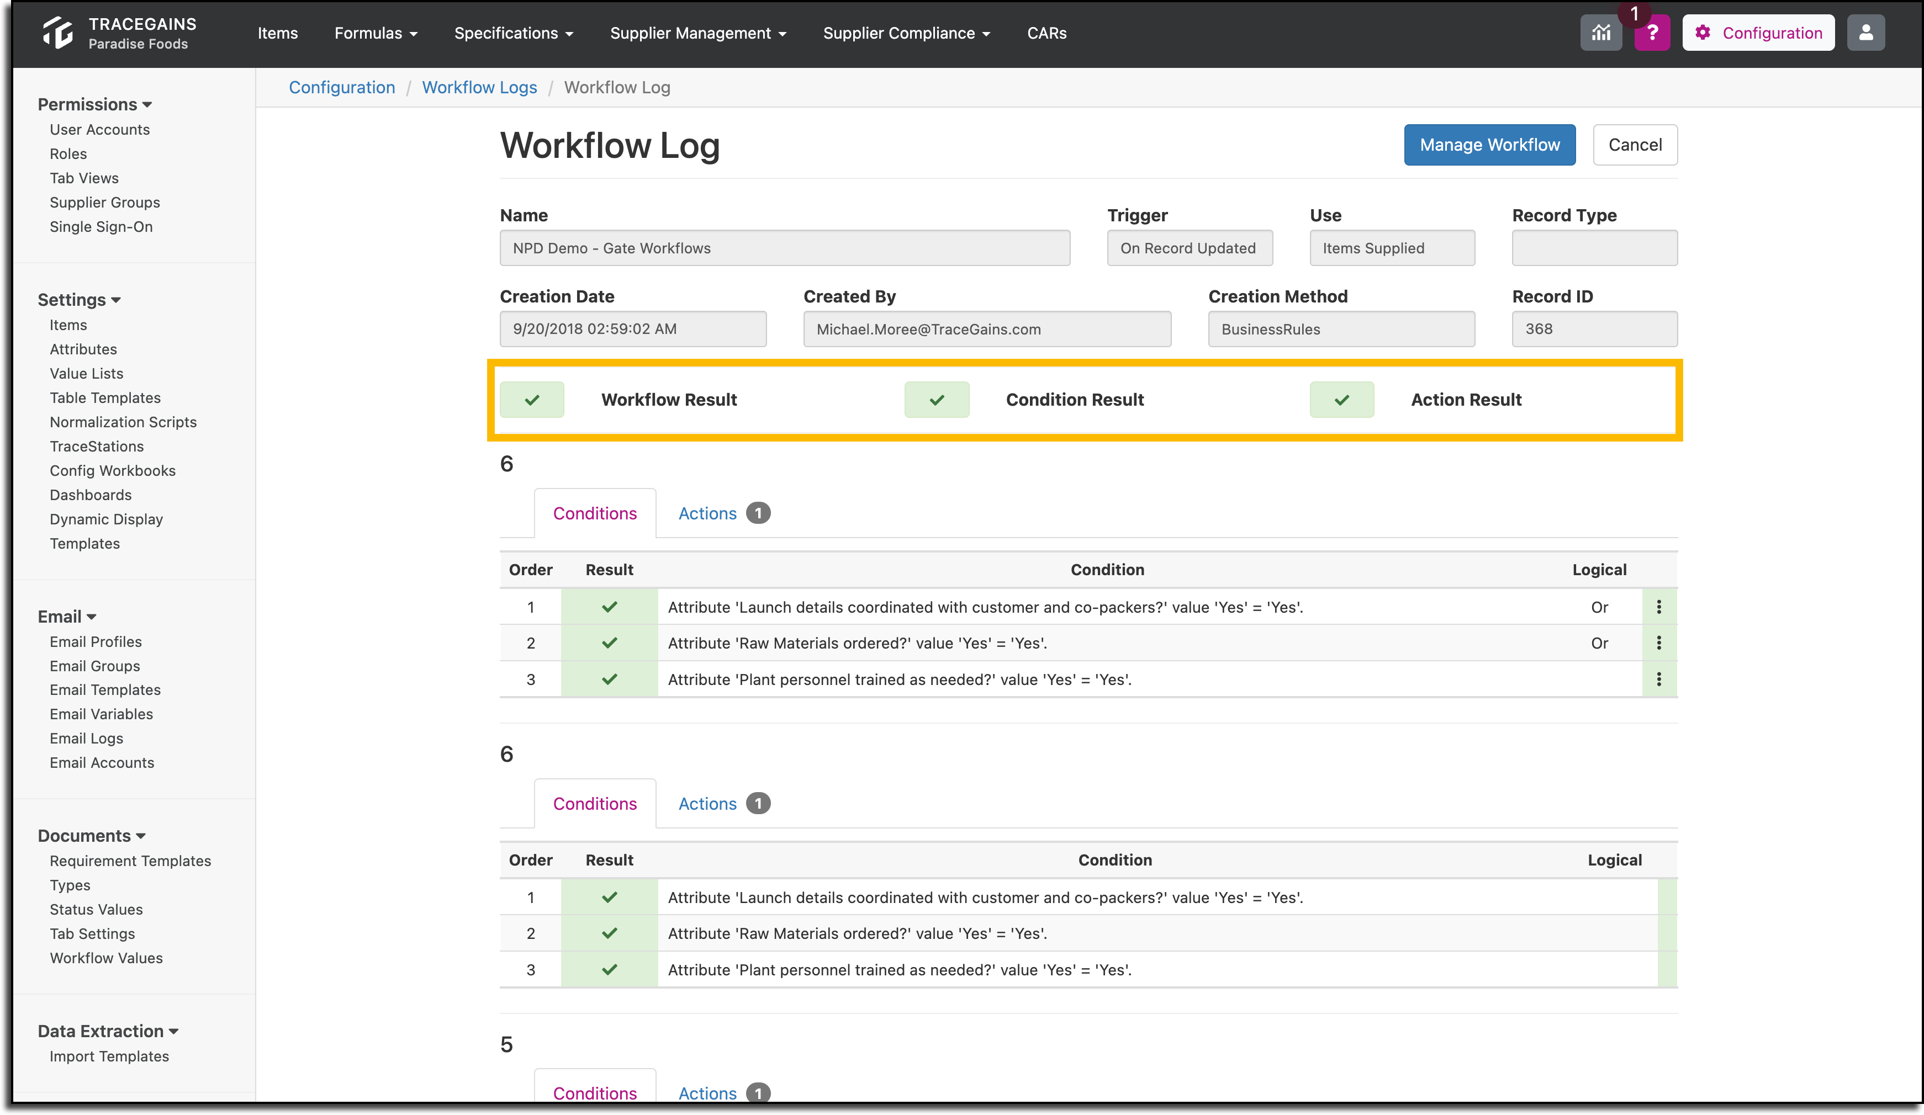Collapse the Settings sidebar section
Viewport: 1924px width, 1115px height.
click(x=80, y=299)
